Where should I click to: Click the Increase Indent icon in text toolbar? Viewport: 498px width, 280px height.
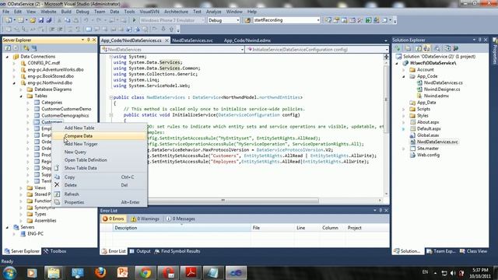(x=60, y=30)
